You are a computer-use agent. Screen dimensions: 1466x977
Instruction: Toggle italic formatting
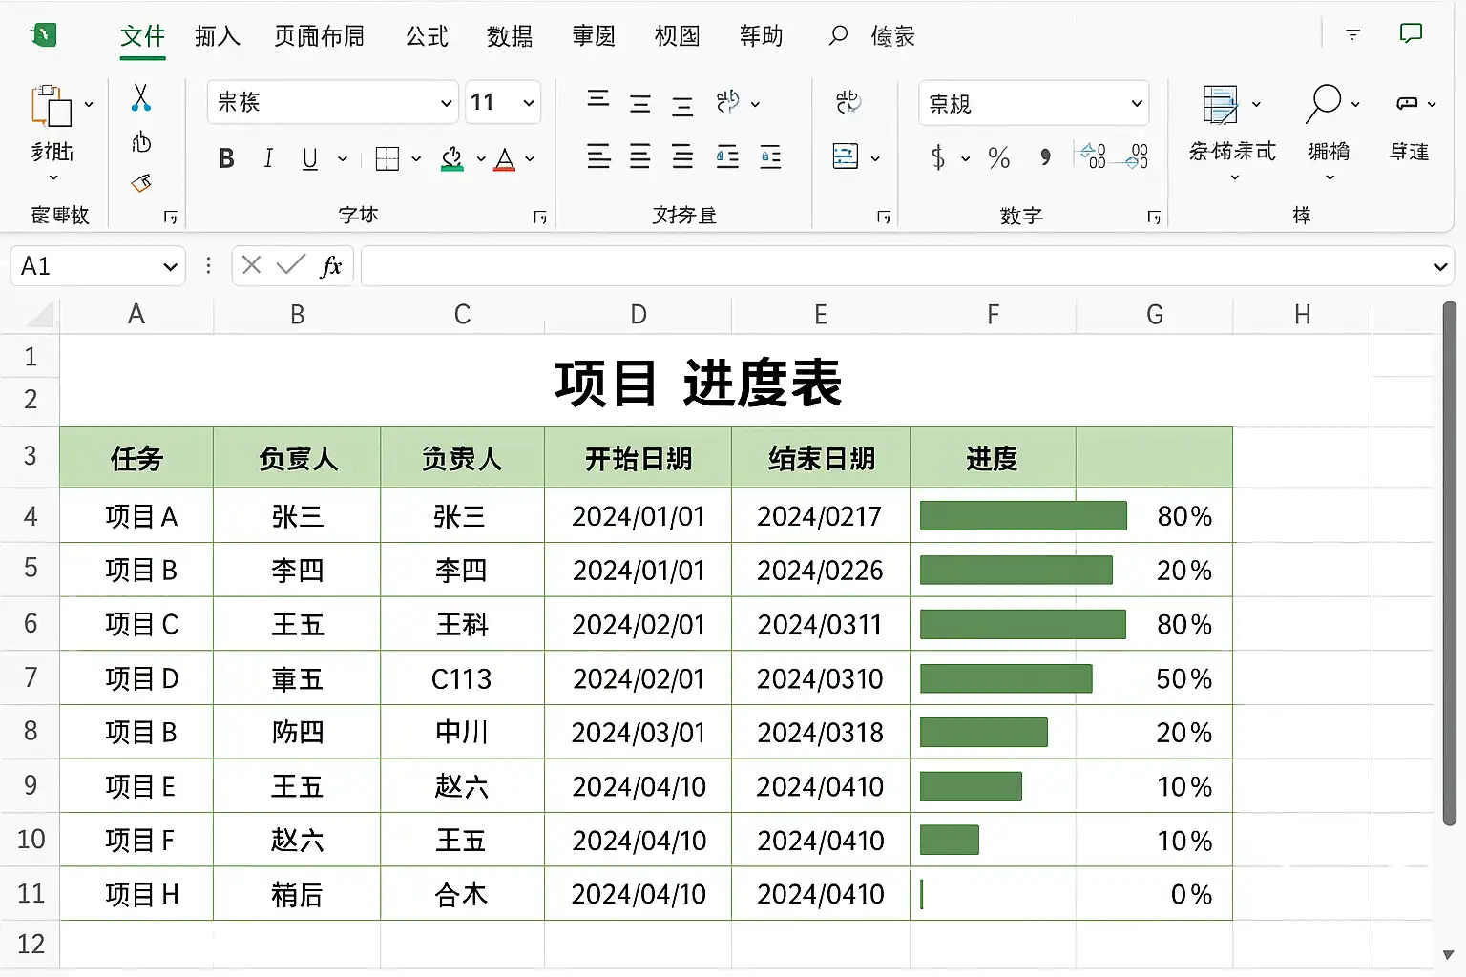pos(268,158)
